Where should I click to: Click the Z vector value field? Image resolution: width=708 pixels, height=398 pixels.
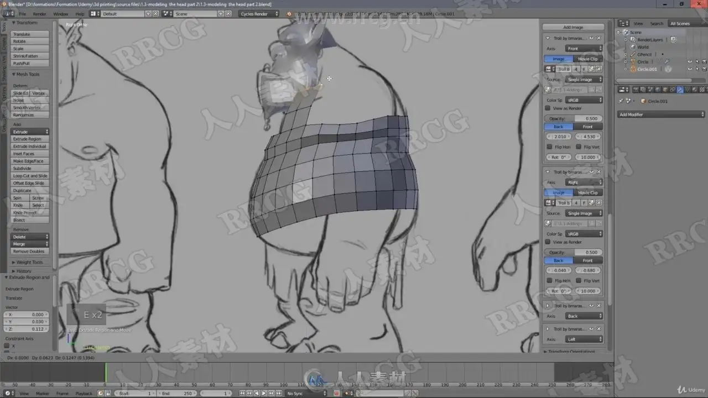pyautogui.click(x=27, y=329)
